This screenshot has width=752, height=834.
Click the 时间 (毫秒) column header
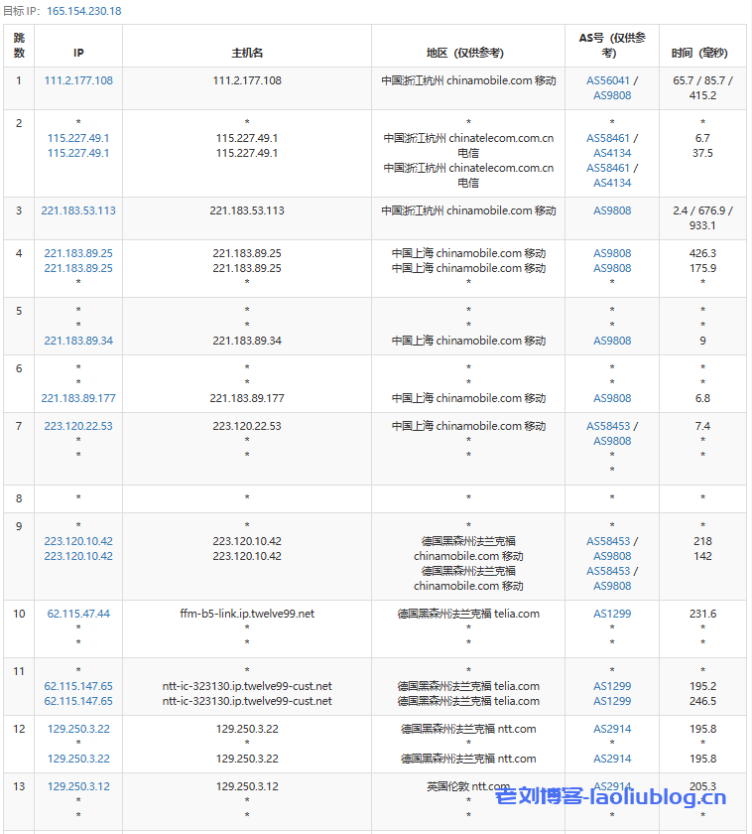702,53
